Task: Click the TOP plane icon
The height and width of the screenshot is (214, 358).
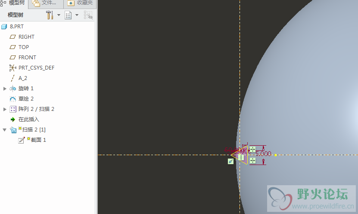Action: 13,47
